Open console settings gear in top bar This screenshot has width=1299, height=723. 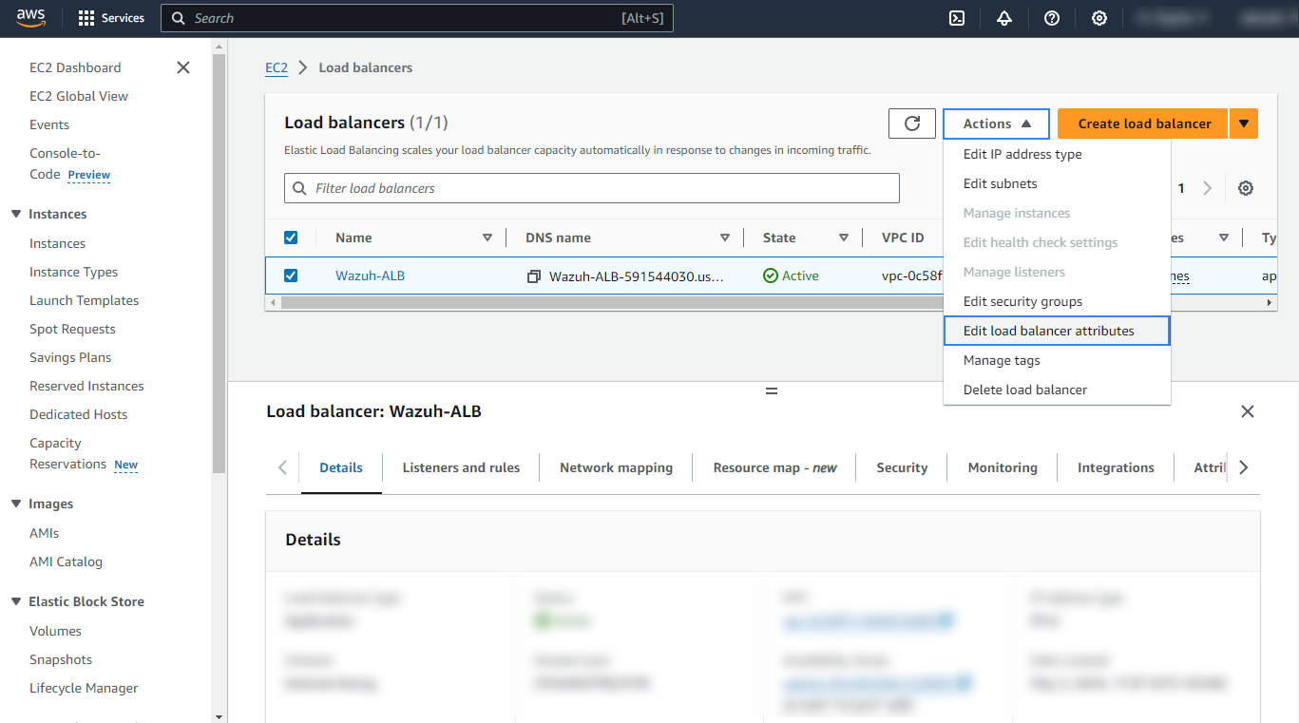click(x=1099, y=18)
